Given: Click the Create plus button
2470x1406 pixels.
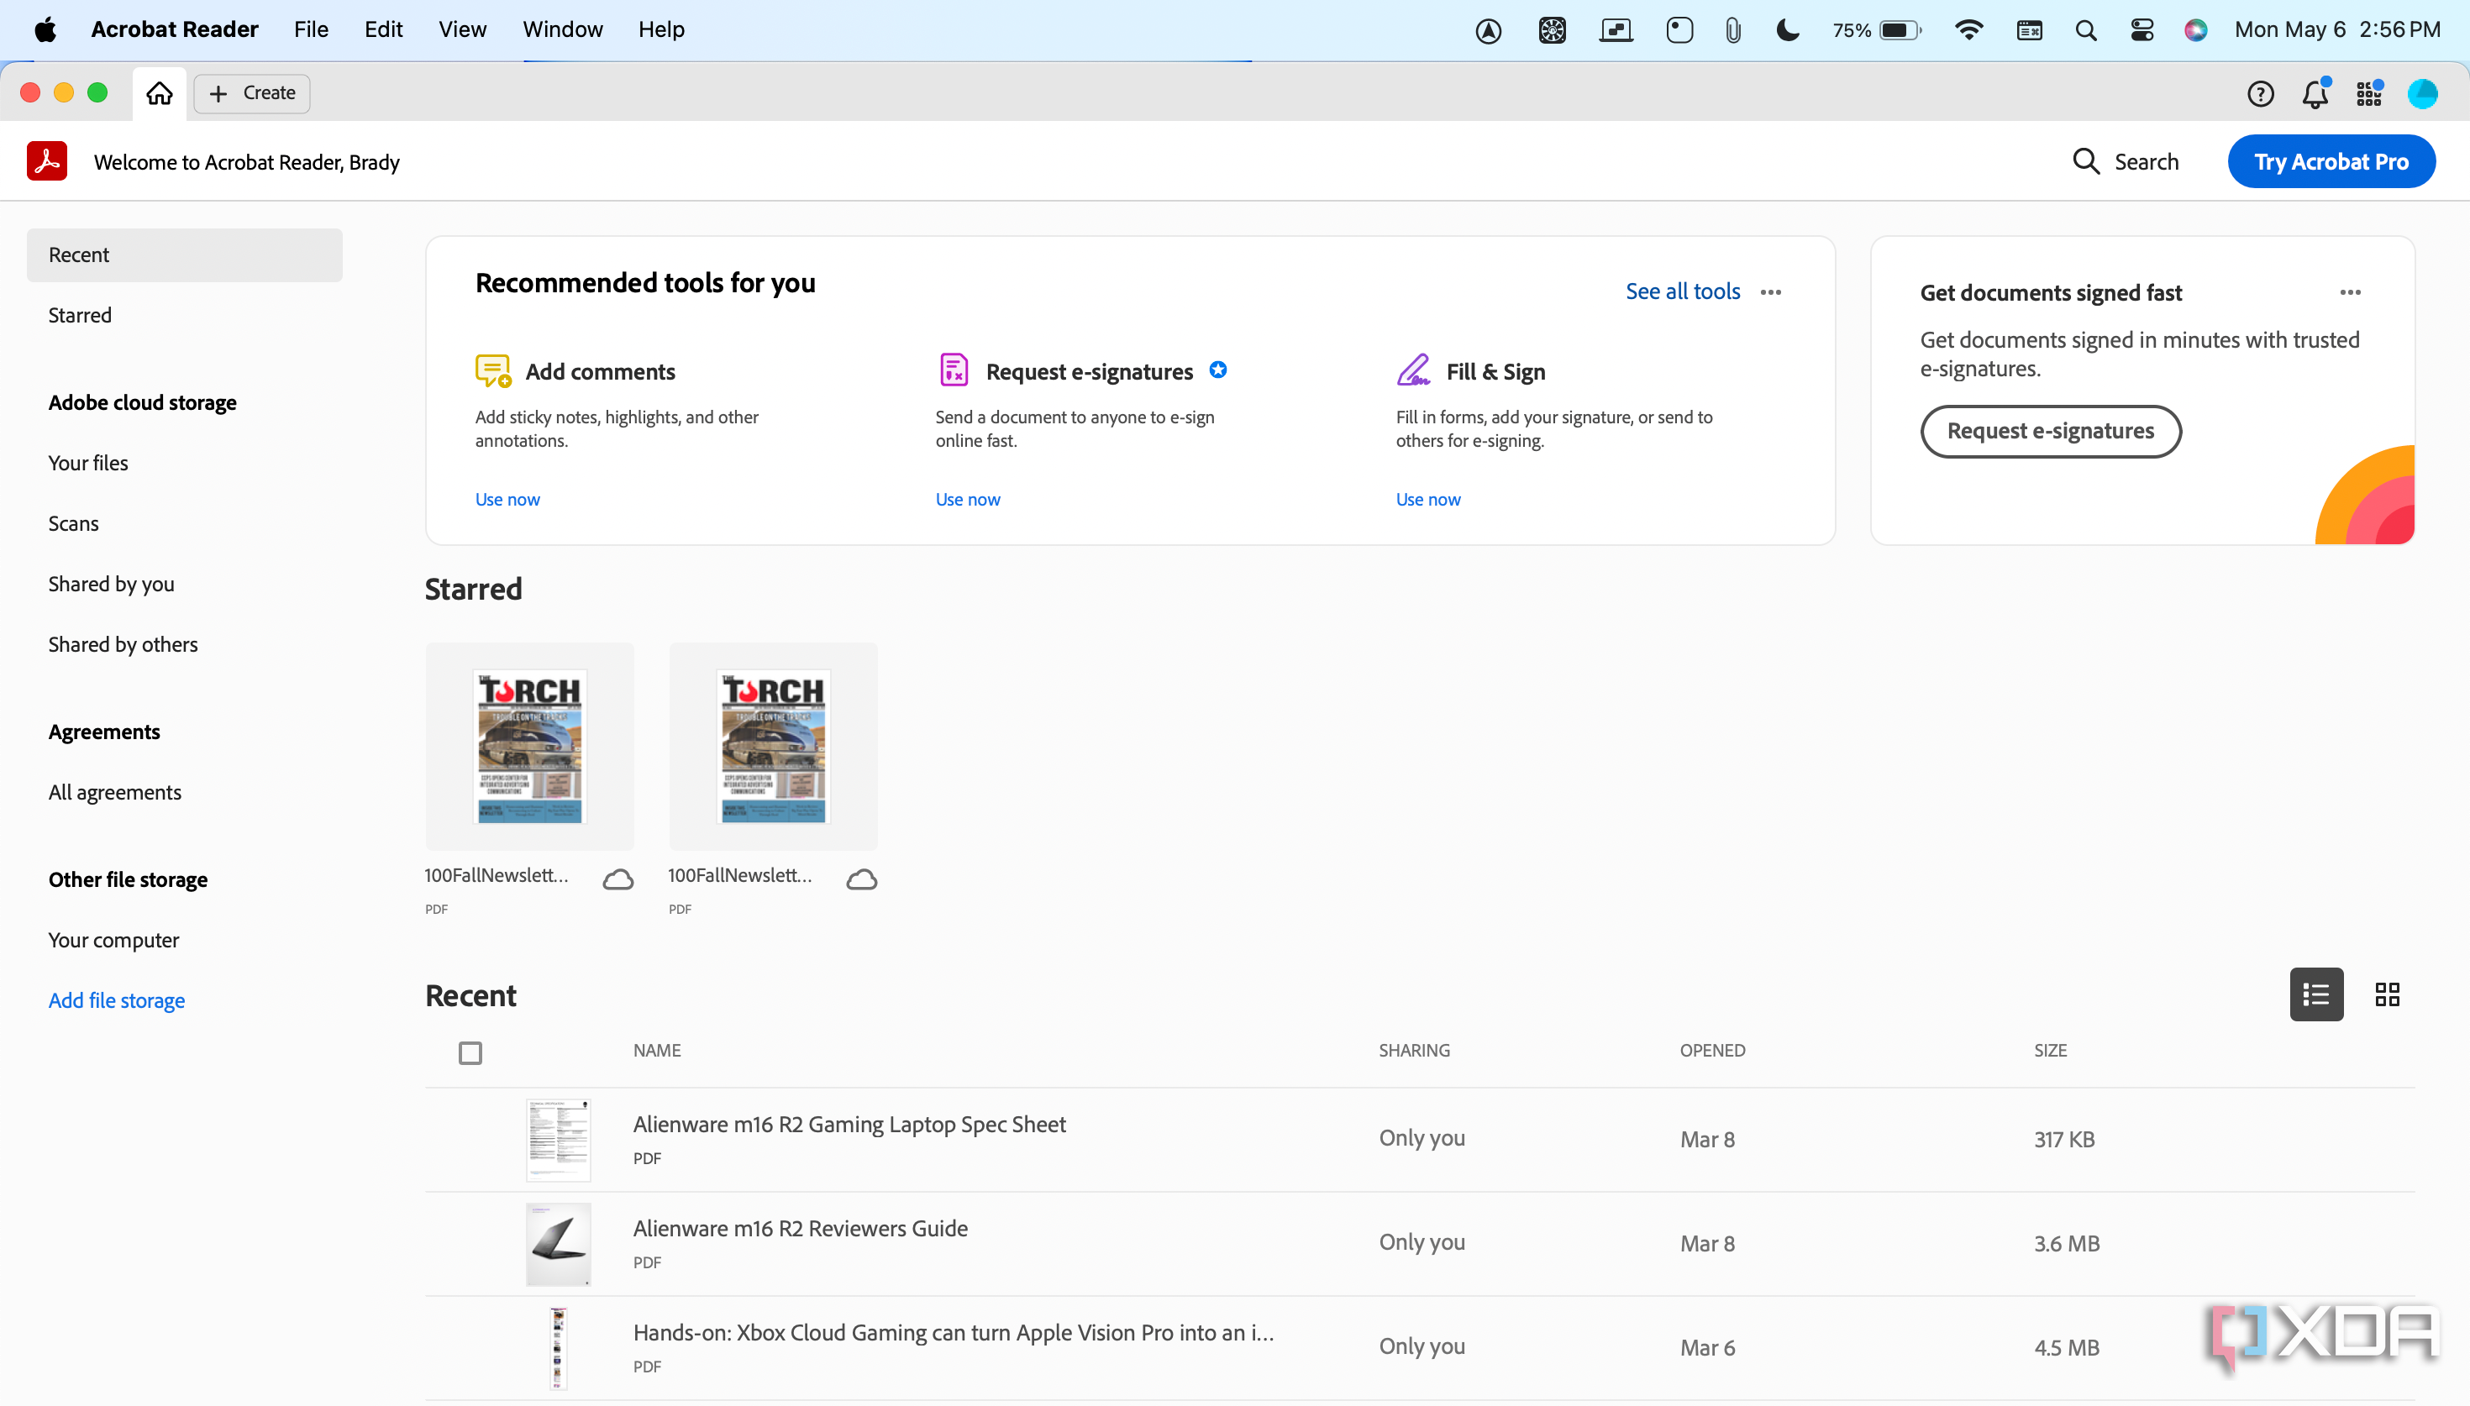Looking at the screenshot, I should coord(252,92).
